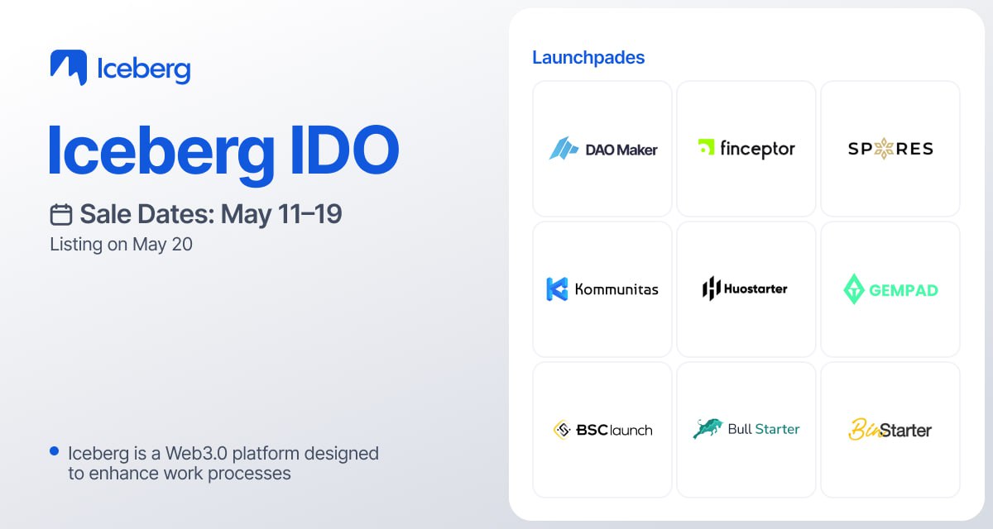993x529 pixels.
Task: Click the Iceberg brand name text
Action: (144, 69)
